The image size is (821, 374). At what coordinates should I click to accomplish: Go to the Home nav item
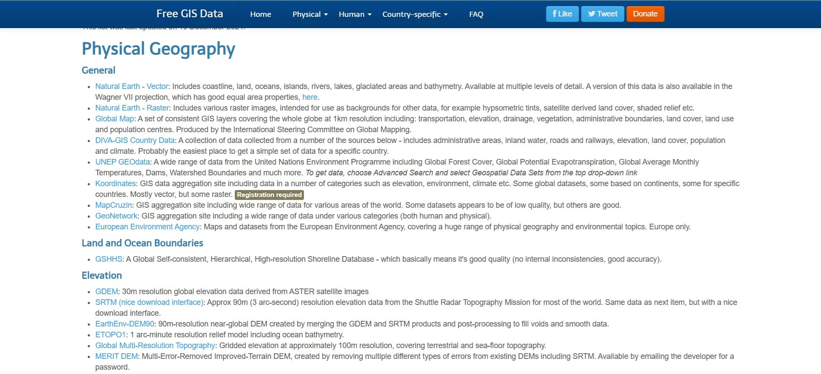261,14
